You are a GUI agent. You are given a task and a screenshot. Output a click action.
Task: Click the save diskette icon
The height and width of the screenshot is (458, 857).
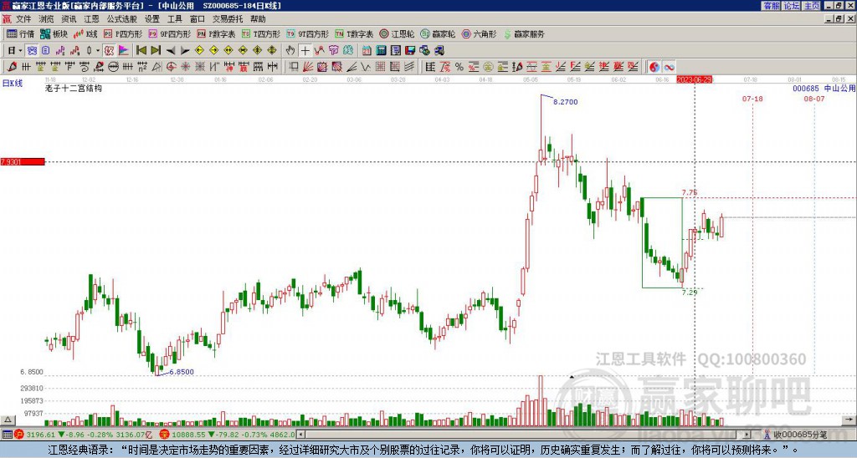410,51
